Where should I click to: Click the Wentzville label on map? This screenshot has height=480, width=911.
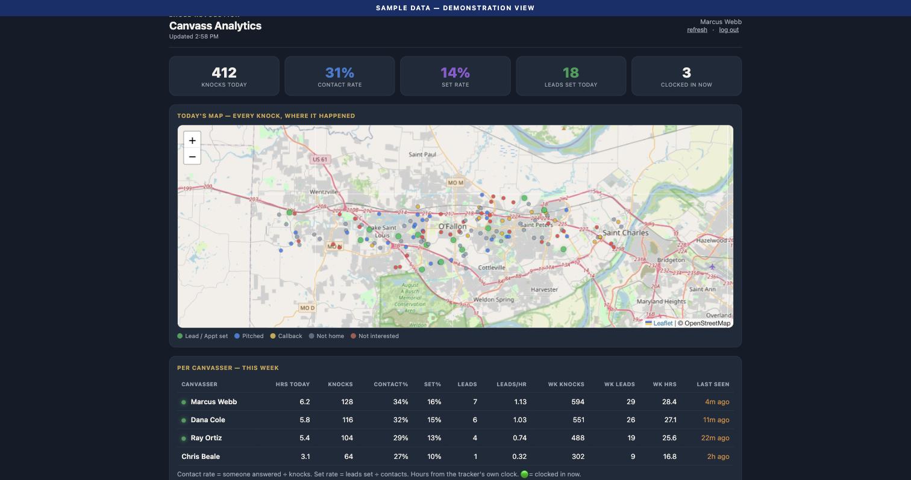(x=324, y=192)
